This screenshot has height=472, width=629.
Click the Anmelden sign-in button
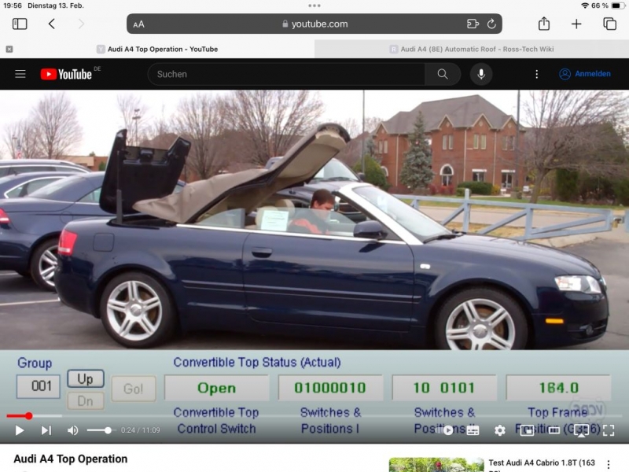pyautogui.click(x=585, y=74)
